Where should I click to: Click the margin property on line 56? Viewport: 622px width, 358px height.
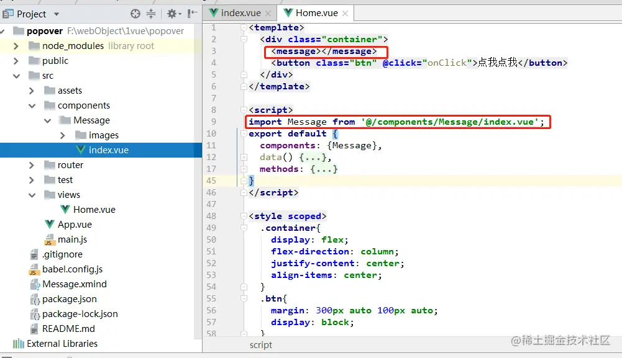pyautogui.click(x=287, y=310)
